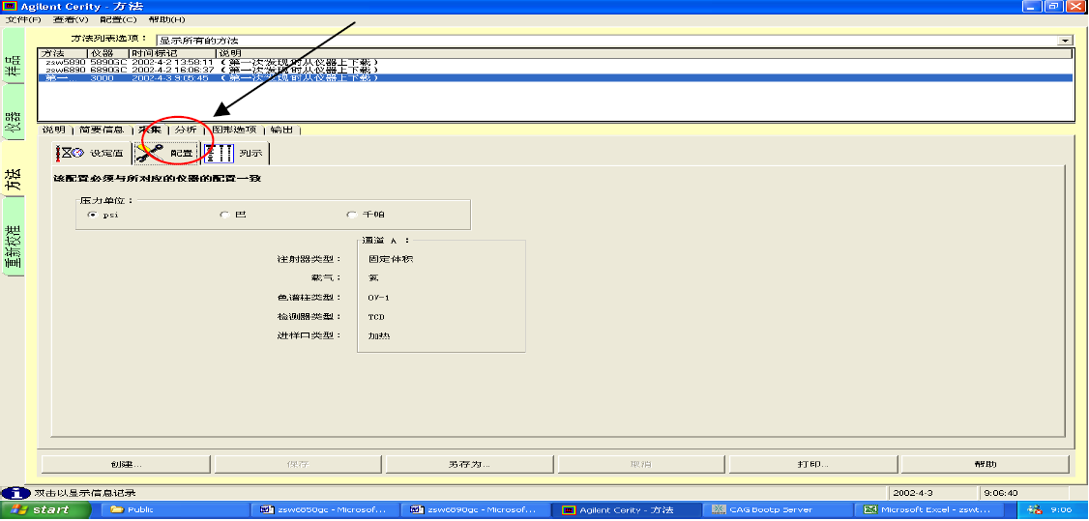Click the 固定体积 injector type value
1089x521 pixels.
[391, 259]
